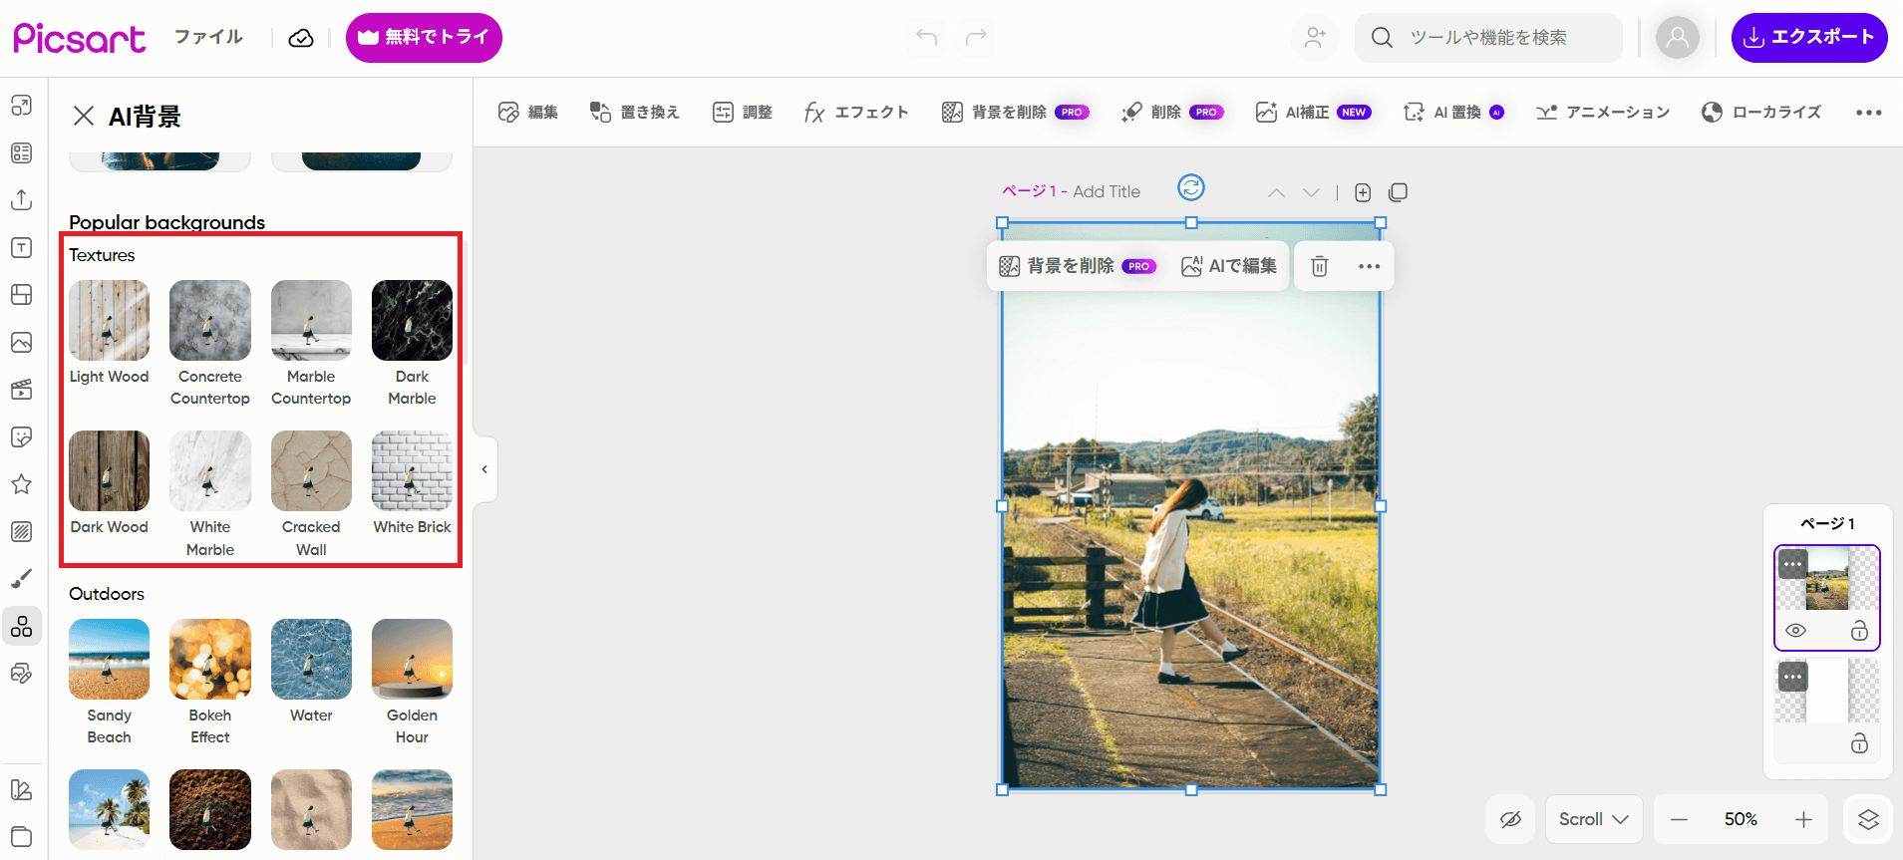Open the layers panel icon
This screenshot has height=860, width=1903.
(x=1867, y=819)
